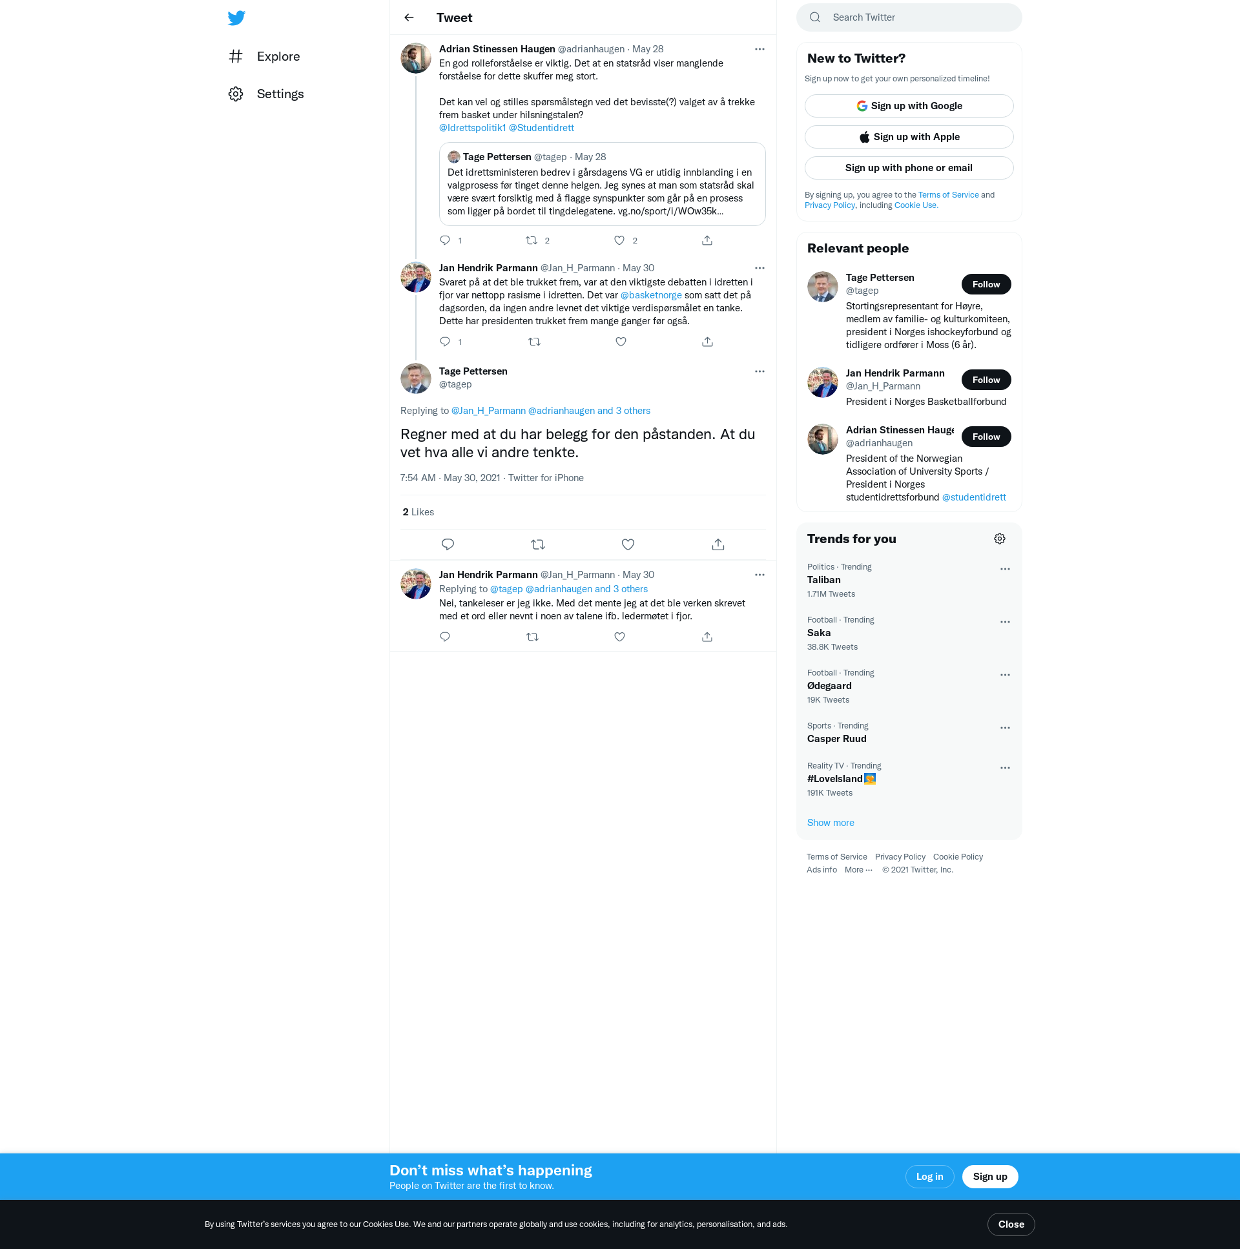Image resolution: width=1240 pixels, height=1249 pixels.
Task: Share the tweet starting 'Svaret på at det'
Action: click(707, 342)
